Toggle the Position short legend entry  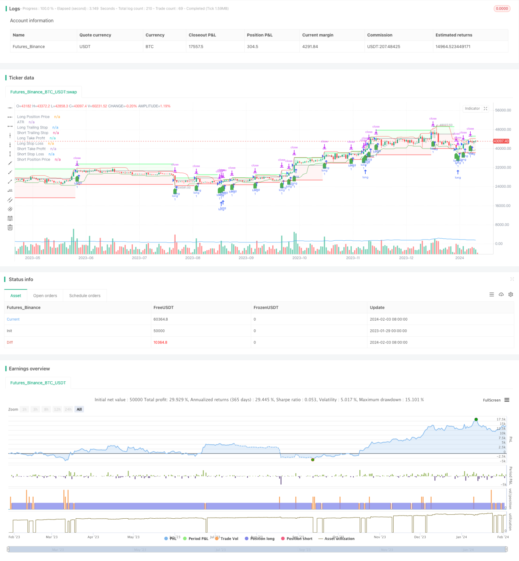pyautogui.click(x=297, y=539)
